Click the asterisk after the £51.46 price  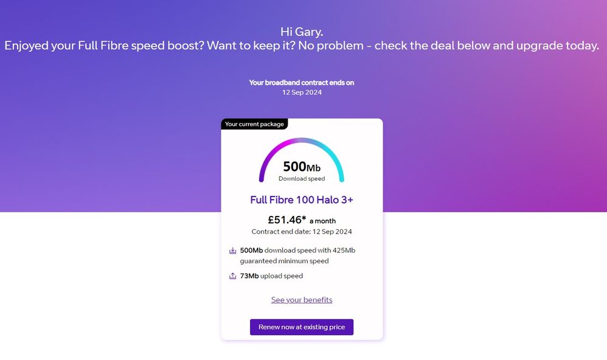coord(304,218)
